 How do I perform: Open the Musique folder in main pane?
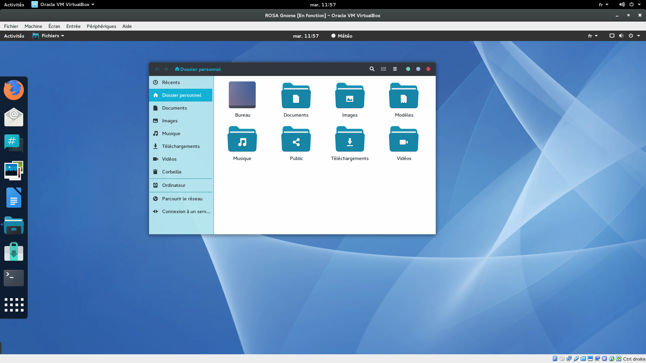point(242,140)
